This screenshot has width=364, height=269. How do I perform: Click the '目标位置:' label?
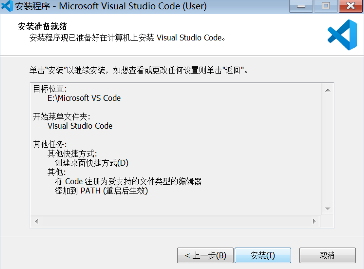click(50, 89)
